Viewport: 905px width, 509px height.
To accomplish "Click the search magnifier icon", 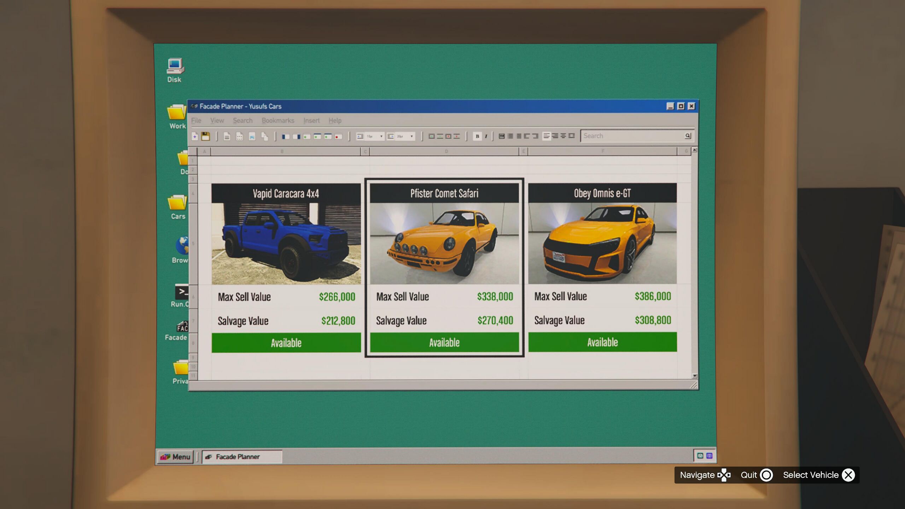I will pyautogui.click(x=688, y=136).
